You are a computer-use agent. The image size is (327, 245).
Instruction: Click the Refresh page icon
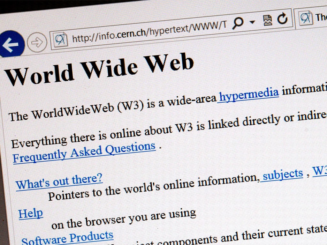pos(283,18)
